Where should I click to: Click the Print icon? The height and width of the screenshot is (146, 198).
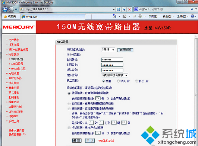[x=140, y=16]
